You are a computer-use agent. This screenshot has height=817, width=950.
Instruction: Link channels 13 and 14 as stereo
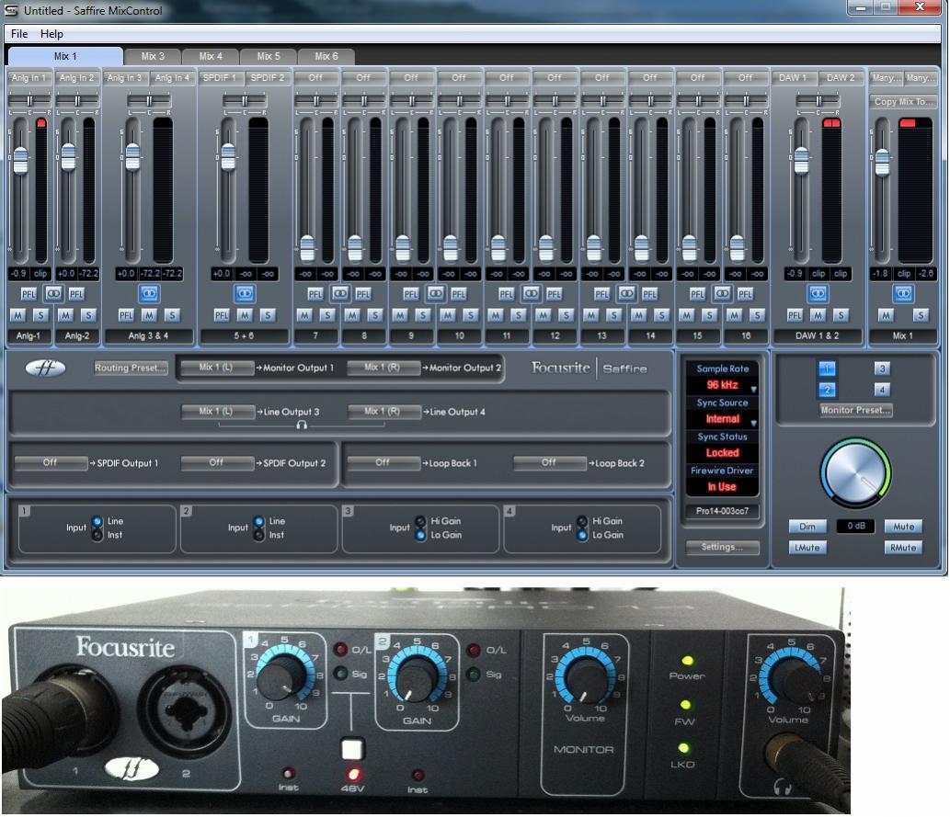(626, 294)
